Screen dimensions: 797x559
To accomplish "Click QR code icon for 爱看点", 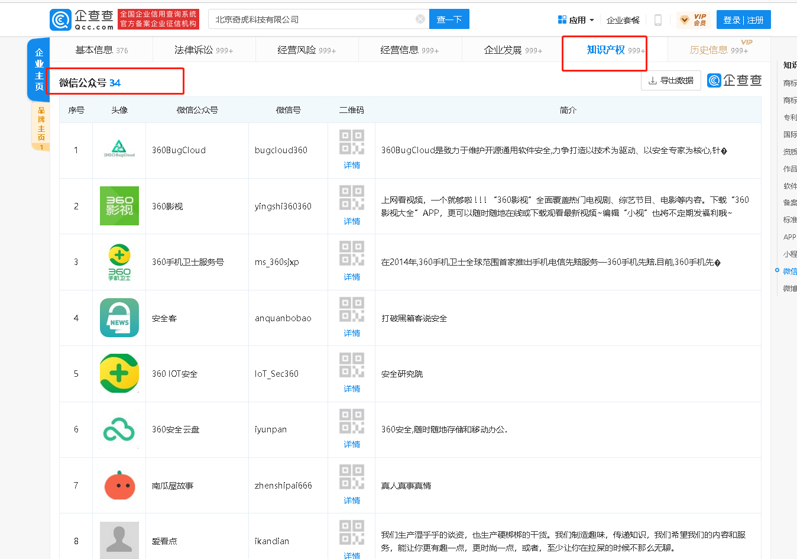I will point(352,533).
